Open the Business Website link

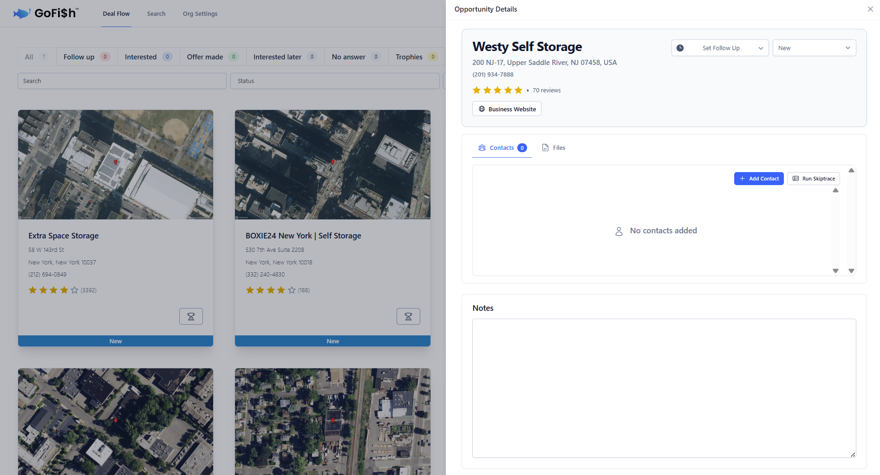pyautogui.click(x=507, y=109)
